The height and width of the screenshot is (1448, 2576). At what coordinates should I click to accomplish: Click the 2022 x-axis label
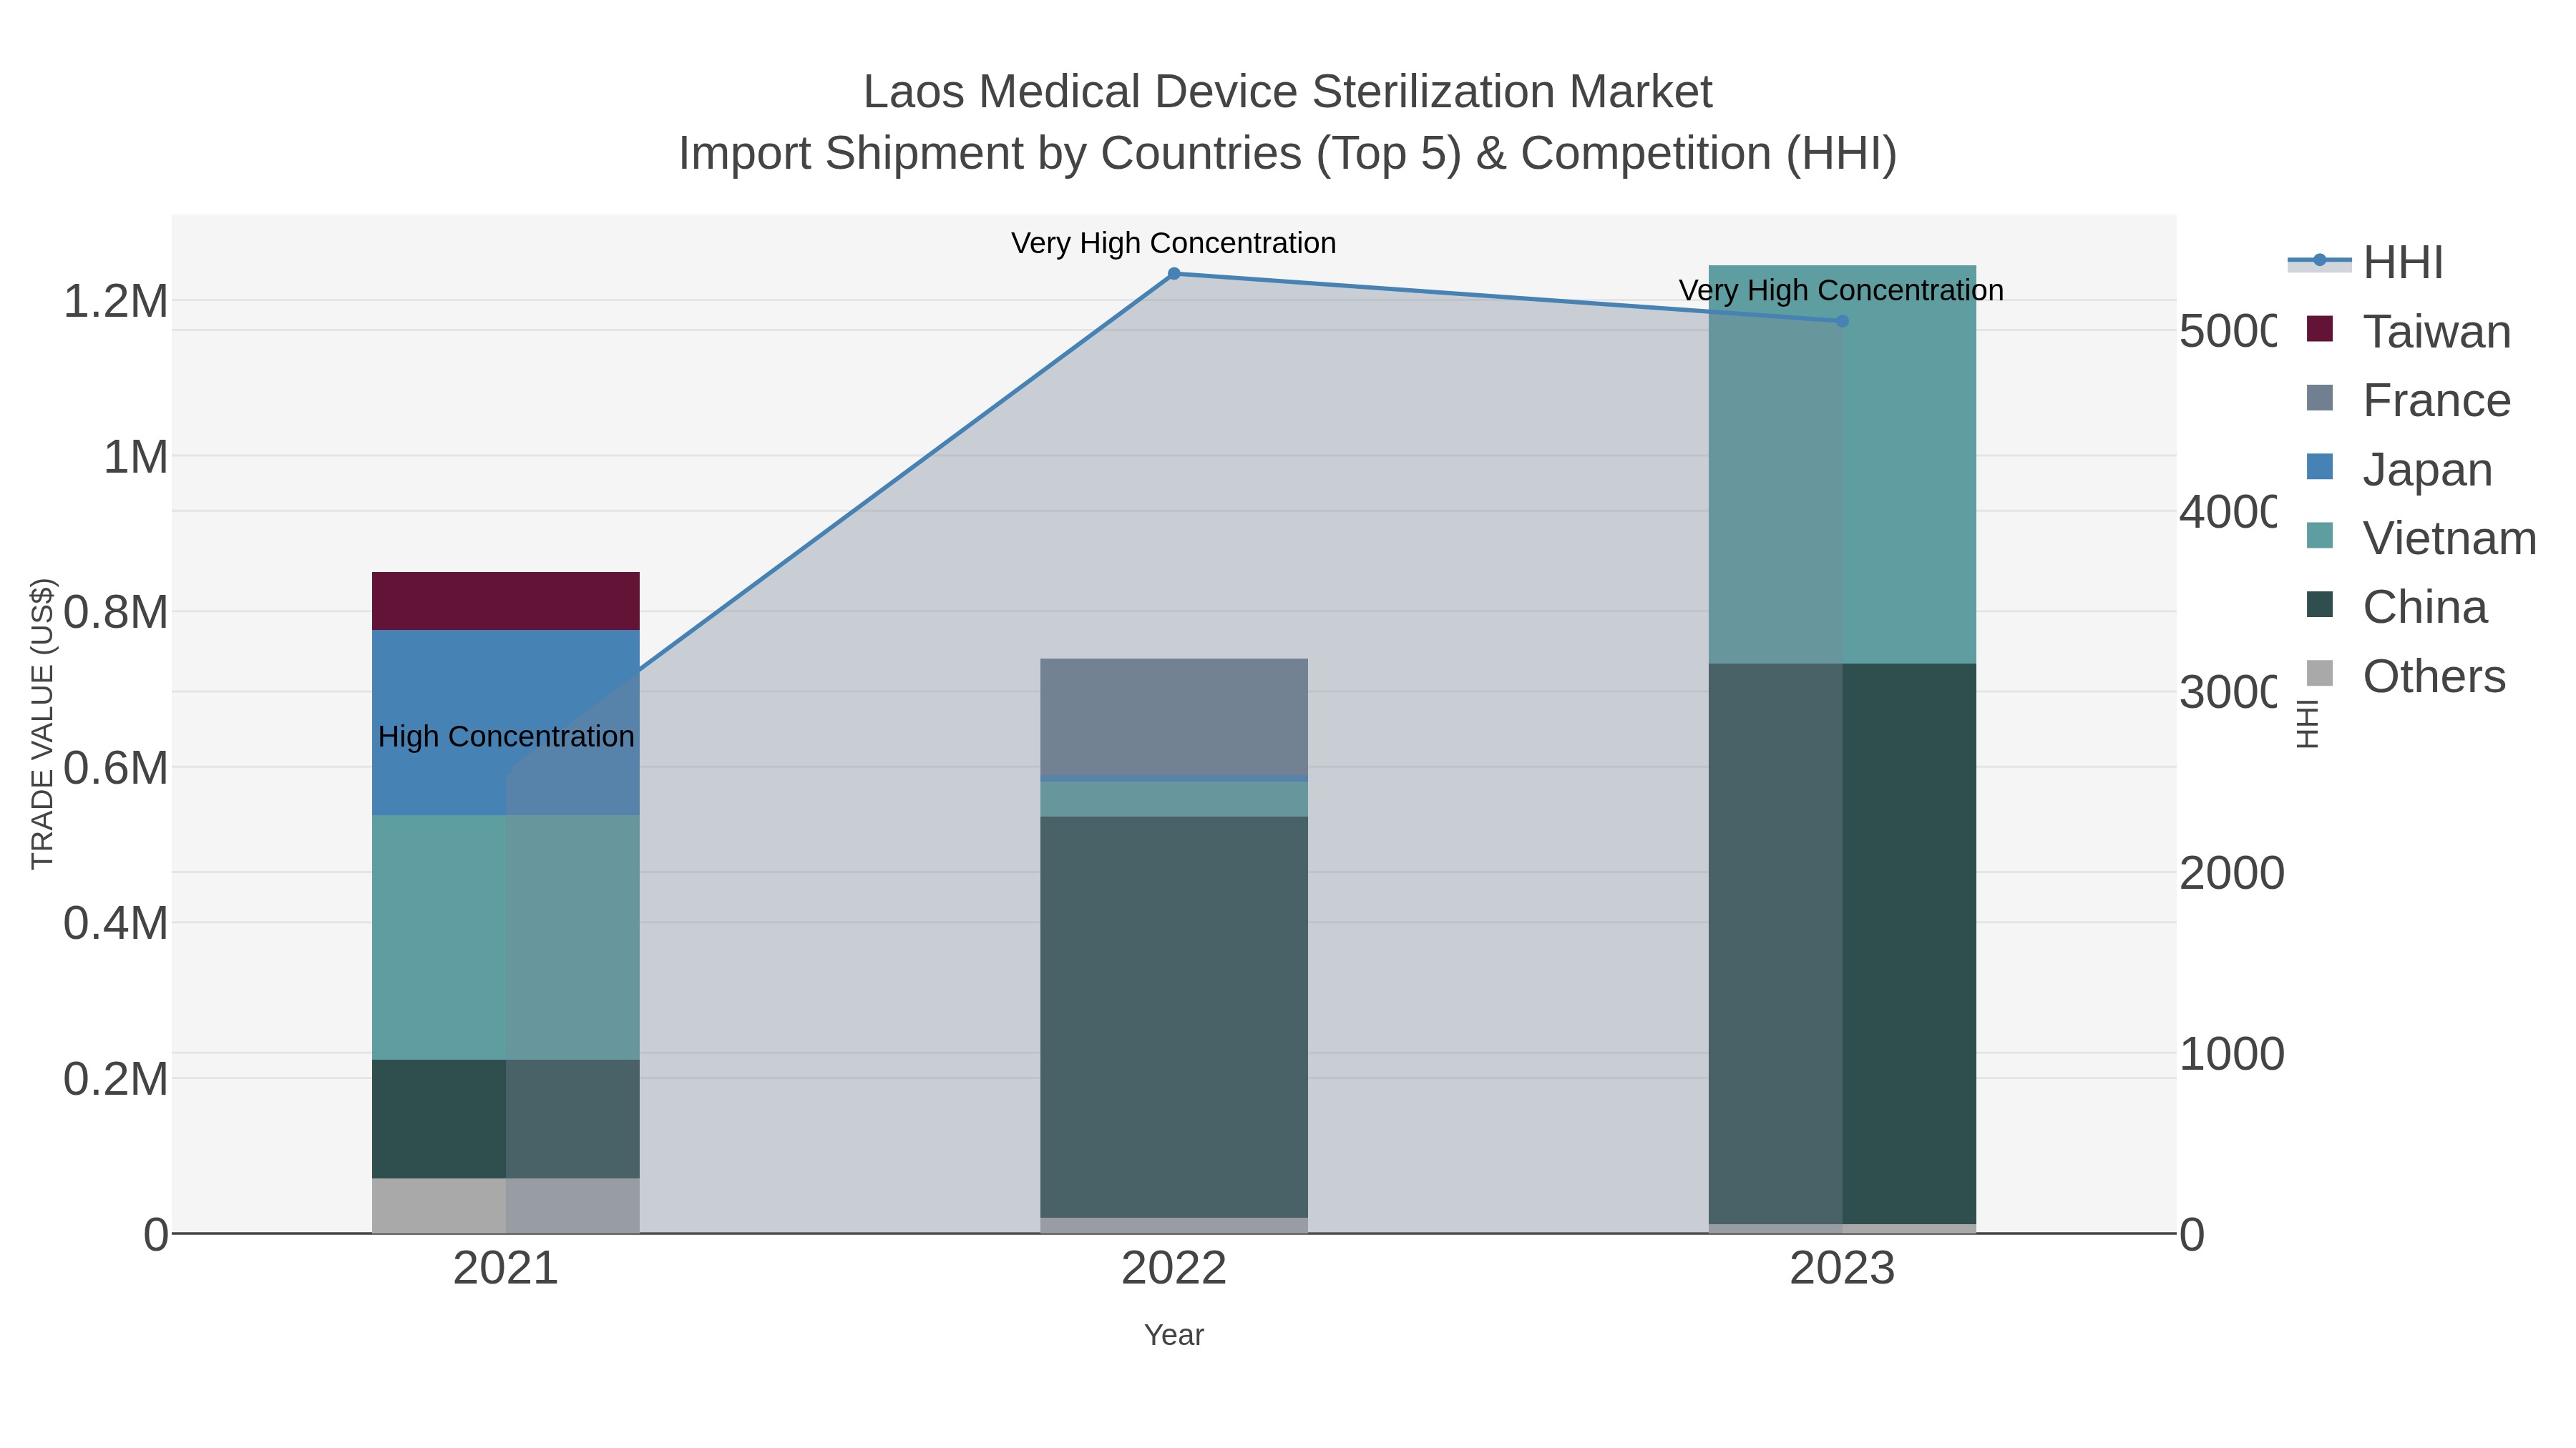click(x=1174, y=1269)
